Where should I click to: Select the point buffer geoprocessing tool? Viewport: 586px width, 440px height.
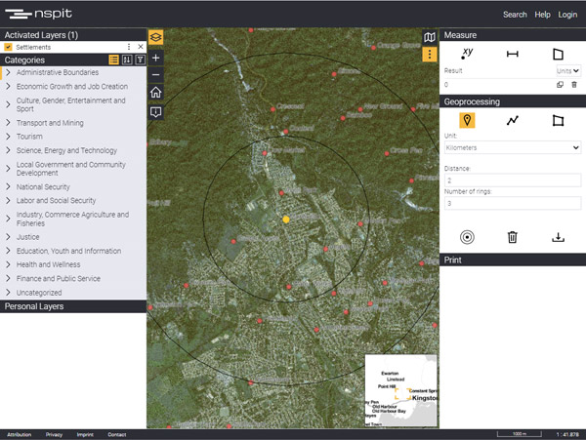[x=467, y=120]
